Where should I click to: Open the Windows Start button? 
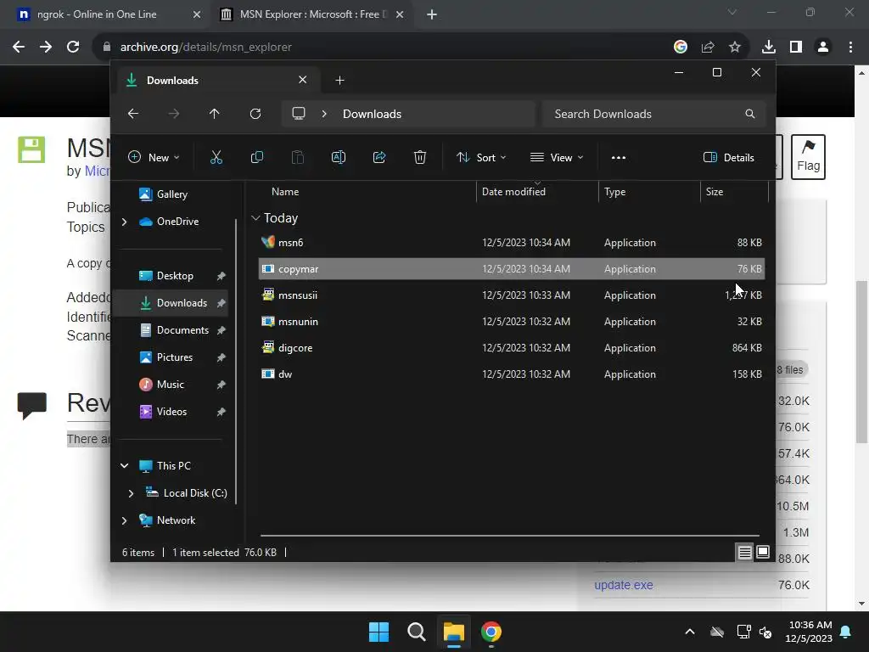379,632
